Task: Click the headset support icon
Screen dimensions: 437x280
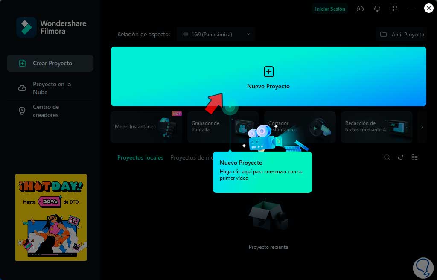Action: [377, 9]
